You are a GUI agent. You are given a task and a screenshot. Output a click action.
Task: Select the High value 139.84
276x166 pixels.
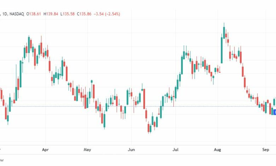[52, 14]
